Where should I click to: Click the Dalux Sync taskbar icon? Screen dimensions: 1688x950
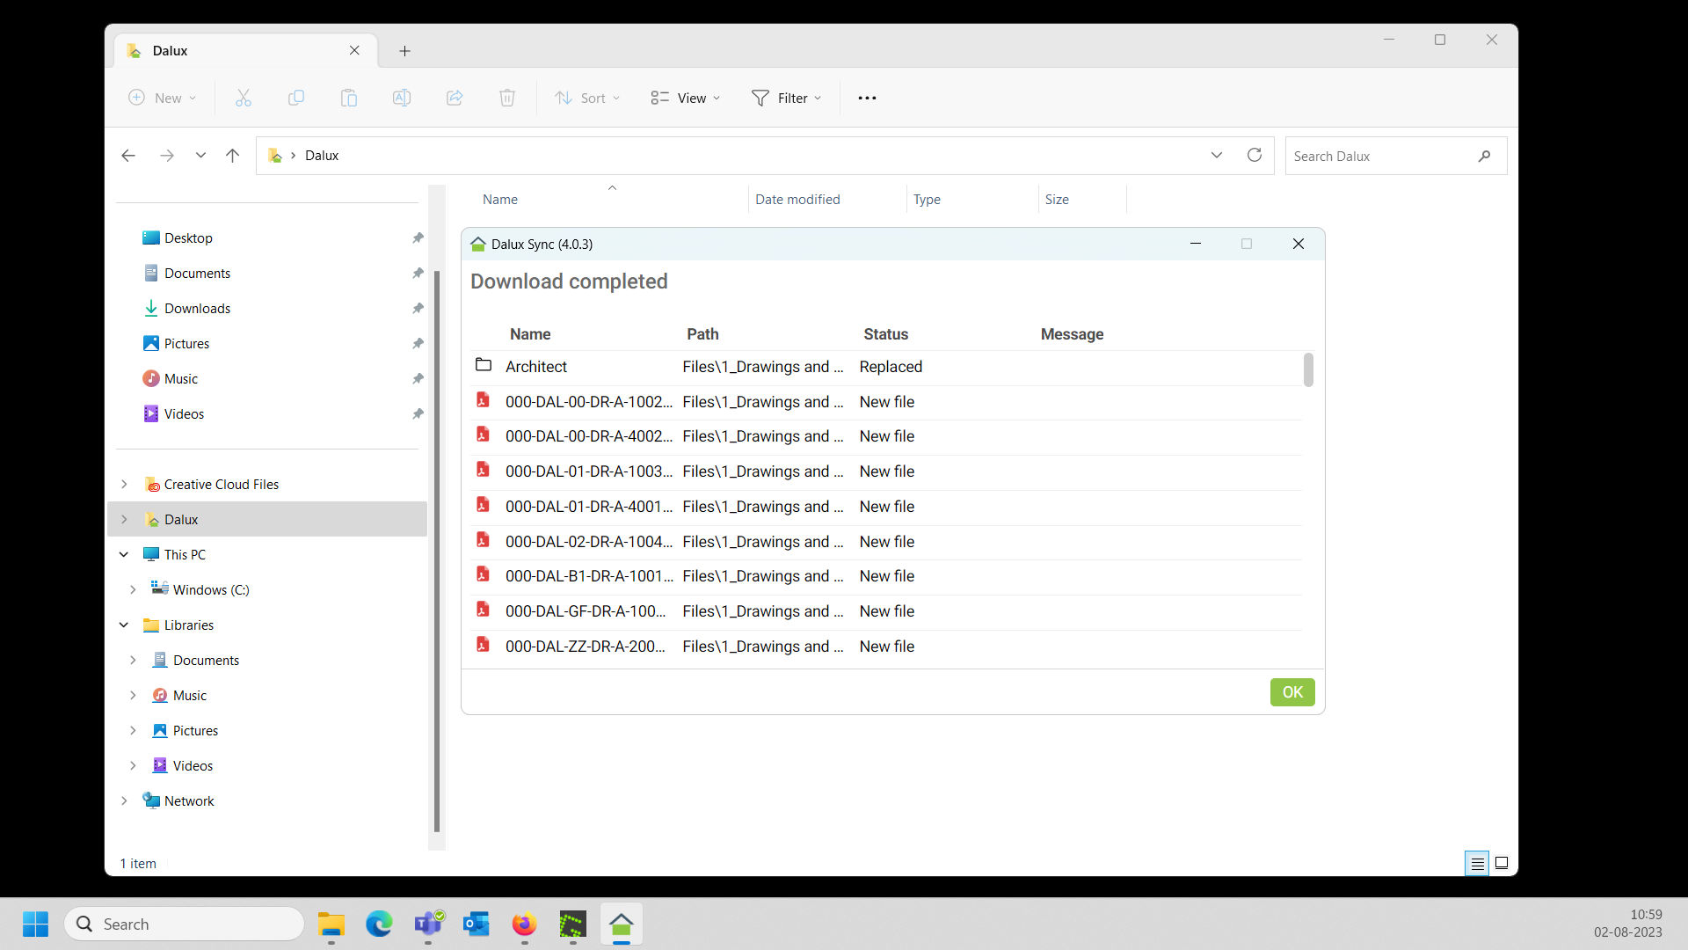(x=622, y=924)
